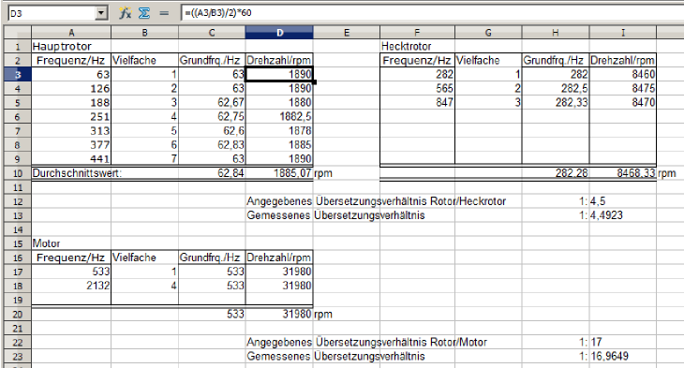Image resolution: width=684 pixels, height=368 pixels.
Task: Click cell containing 1878
Action: coord(279,131)
